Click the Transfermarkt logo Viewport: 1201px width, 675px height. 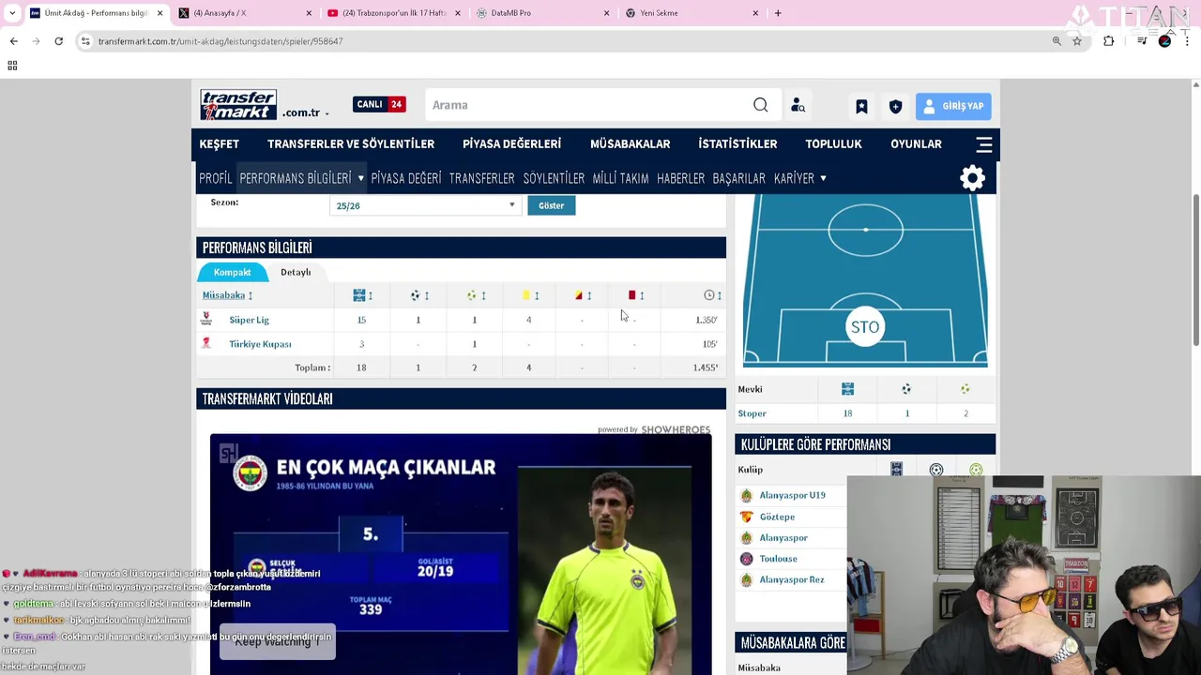tap(238, 105)
